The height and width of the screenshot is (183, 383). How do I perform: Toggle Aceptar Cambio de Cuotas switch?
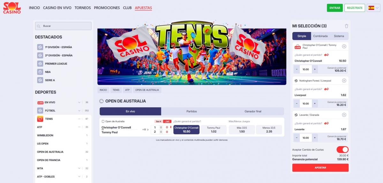coord(342,150)
